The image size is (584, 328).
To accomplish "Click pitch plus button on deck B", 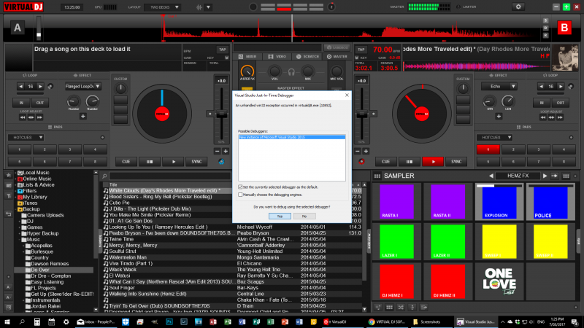I will (x=366, y=152).
